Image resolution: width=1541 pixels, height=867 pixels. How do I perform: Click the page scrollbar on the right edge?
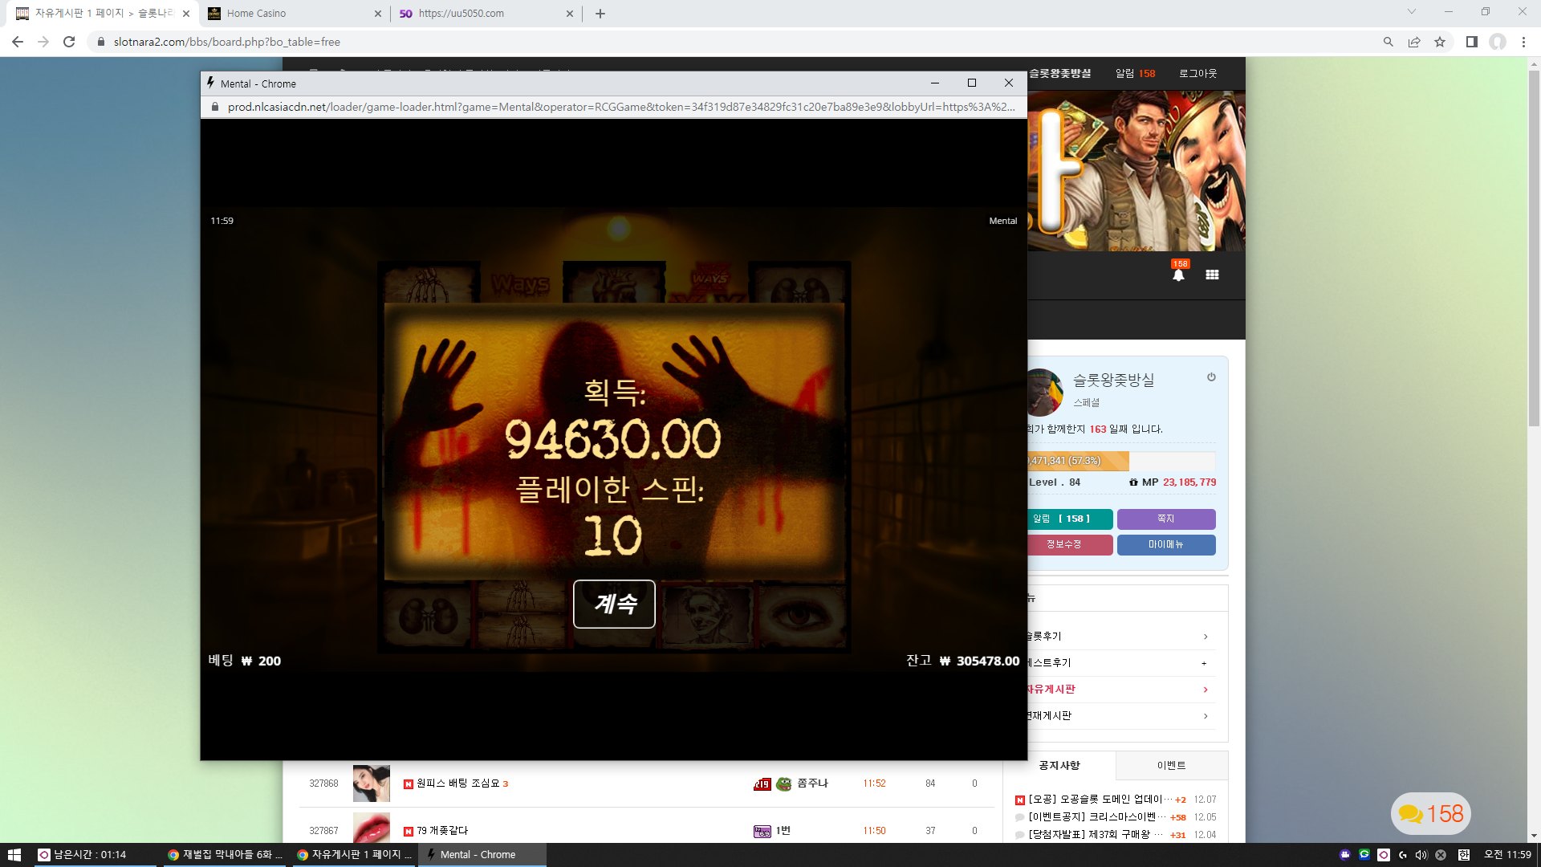tap(1534, 249)
